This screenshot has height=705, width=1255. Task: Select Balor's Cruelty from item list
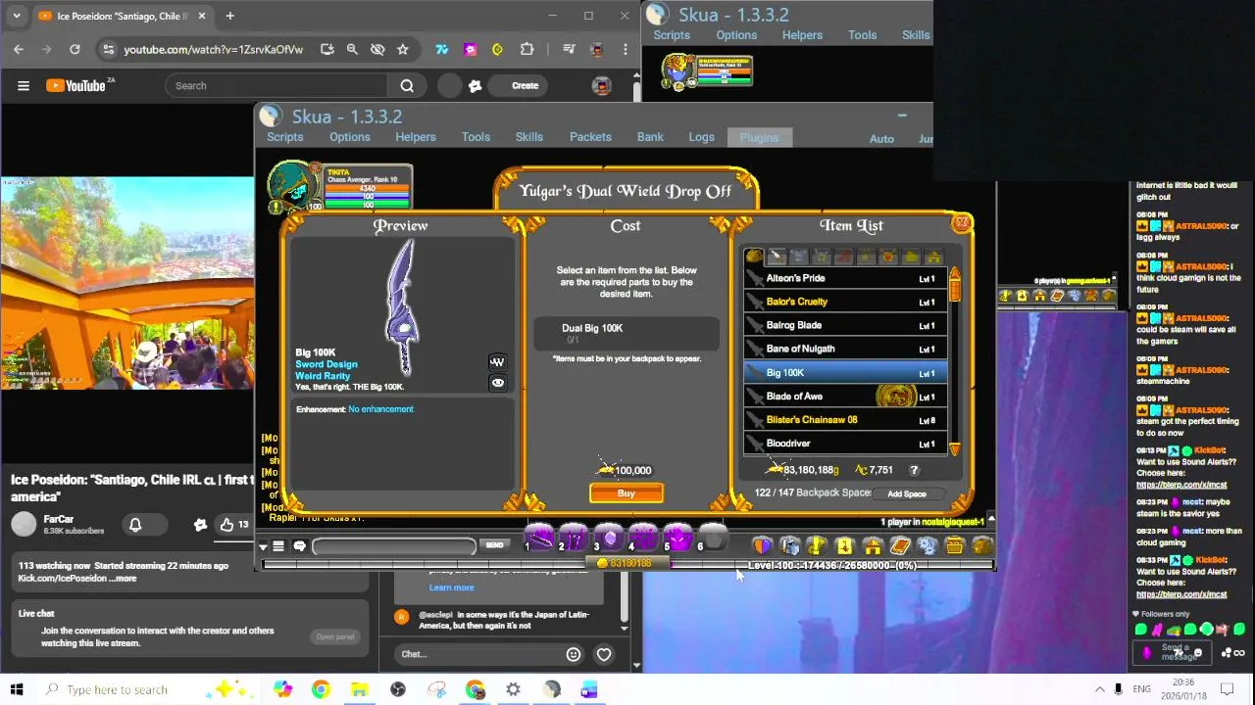pos(845,302)
